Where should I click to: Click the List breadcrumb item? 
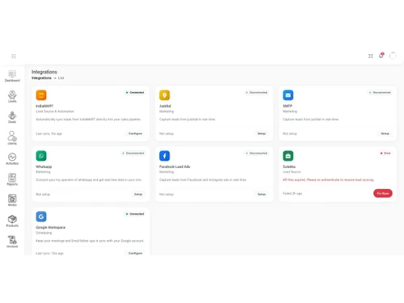click(61, 78)
